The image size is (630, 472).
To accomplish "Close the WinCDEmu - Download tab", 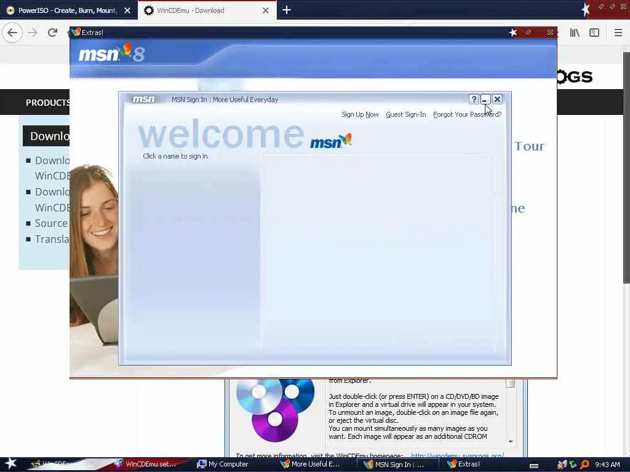I will (266, 10).
